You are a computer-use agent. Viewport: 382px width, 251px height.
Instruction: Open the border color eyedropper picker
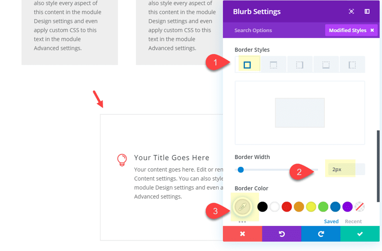click(x=242, y=207)
